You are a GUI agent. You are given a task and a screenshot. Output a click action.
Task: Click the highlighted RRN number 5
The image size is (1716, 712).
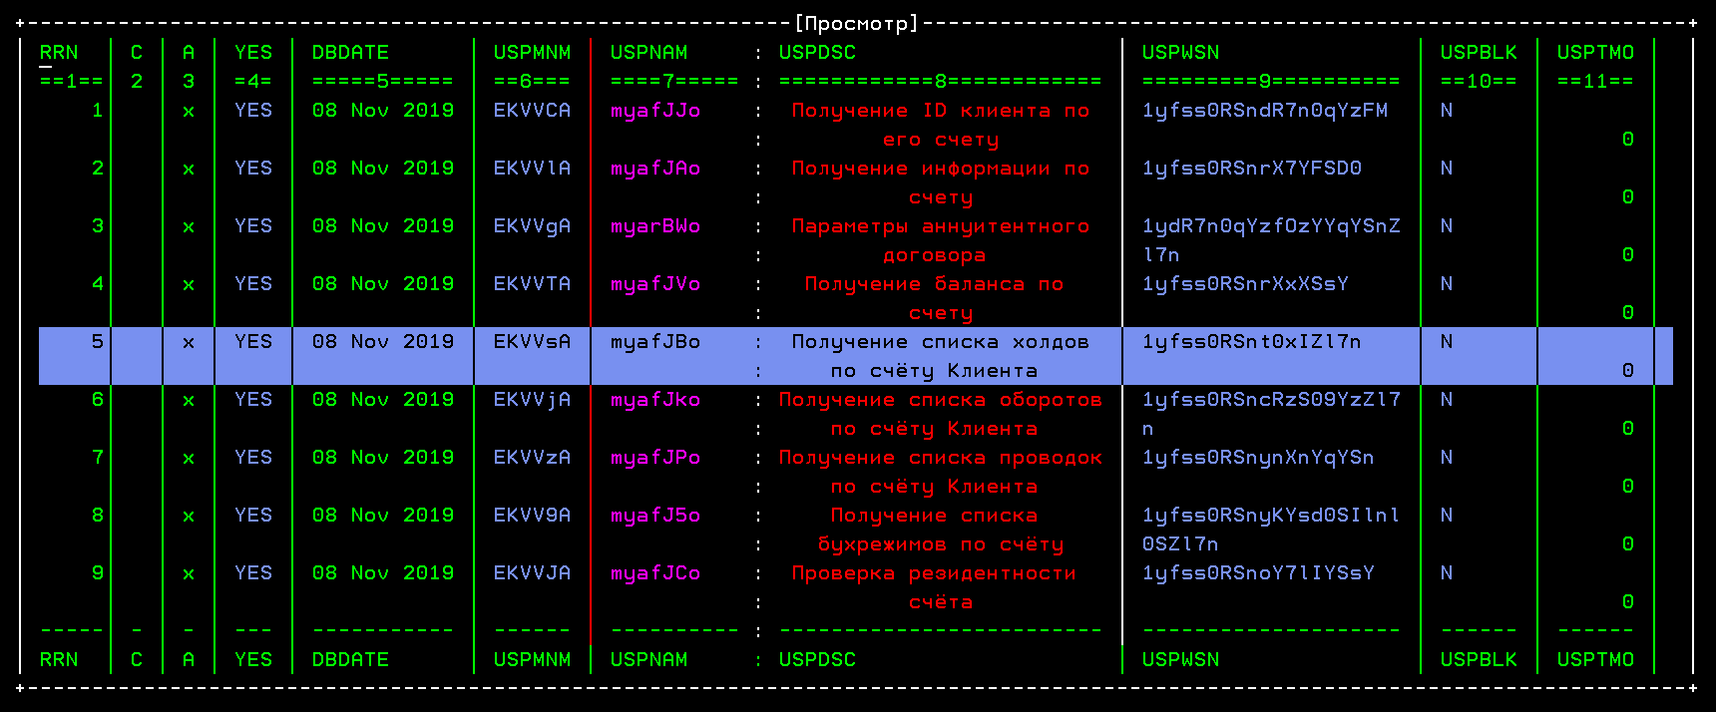98,342
